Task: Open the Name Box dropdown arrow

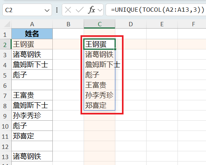Action: [47, 10]
